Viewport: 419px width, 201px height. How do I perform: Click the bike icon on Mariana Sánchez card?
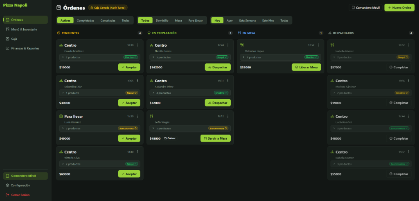click(332, 81)
